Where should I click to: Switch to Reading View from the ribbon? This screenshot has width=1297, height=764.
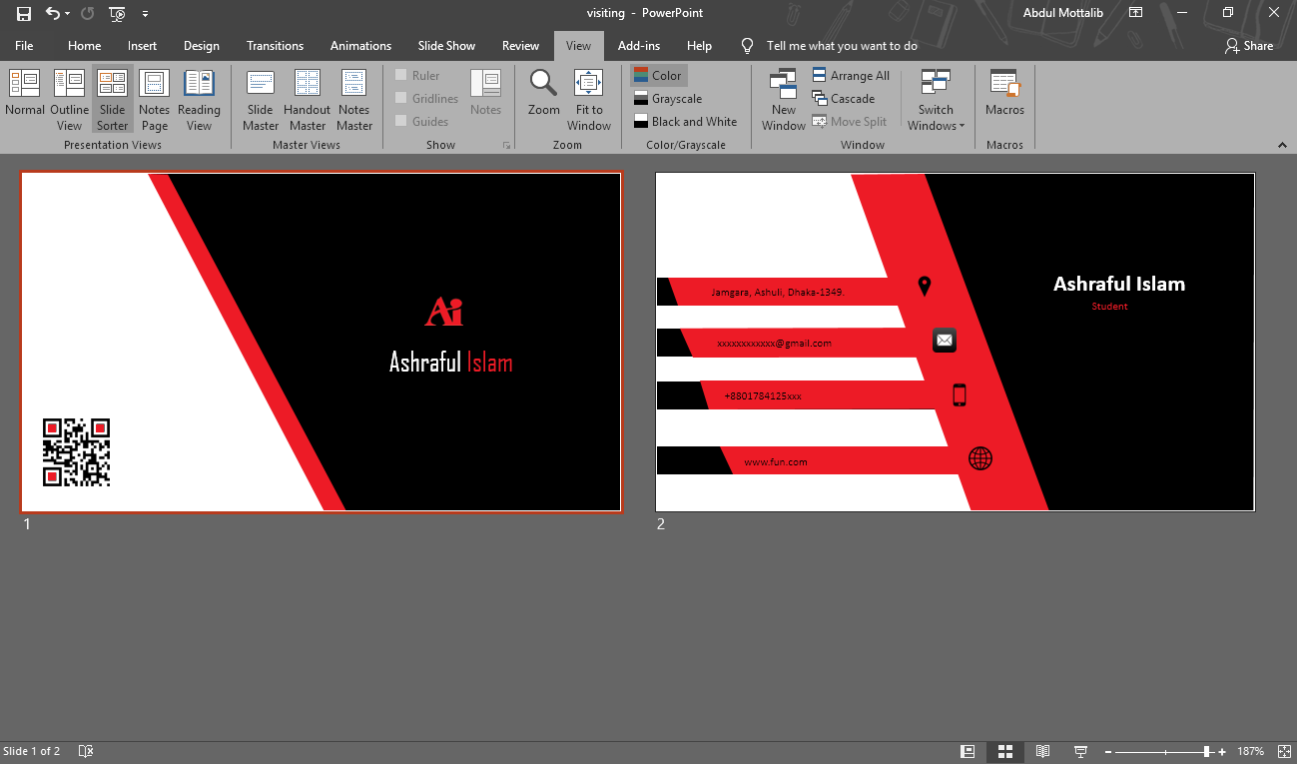click(x=199, y=100)
